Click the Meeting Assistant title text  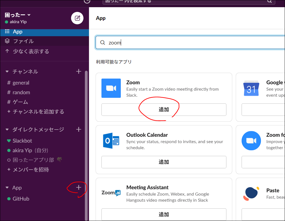(x=147, y=187)
